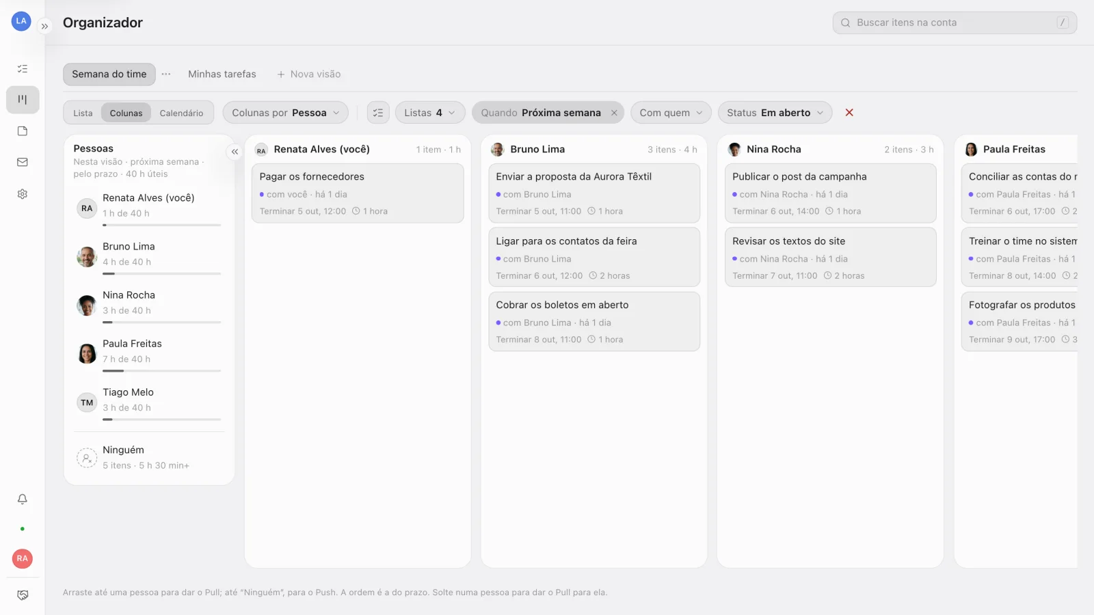Open the columns board icon in sidebar

point(23,100)
